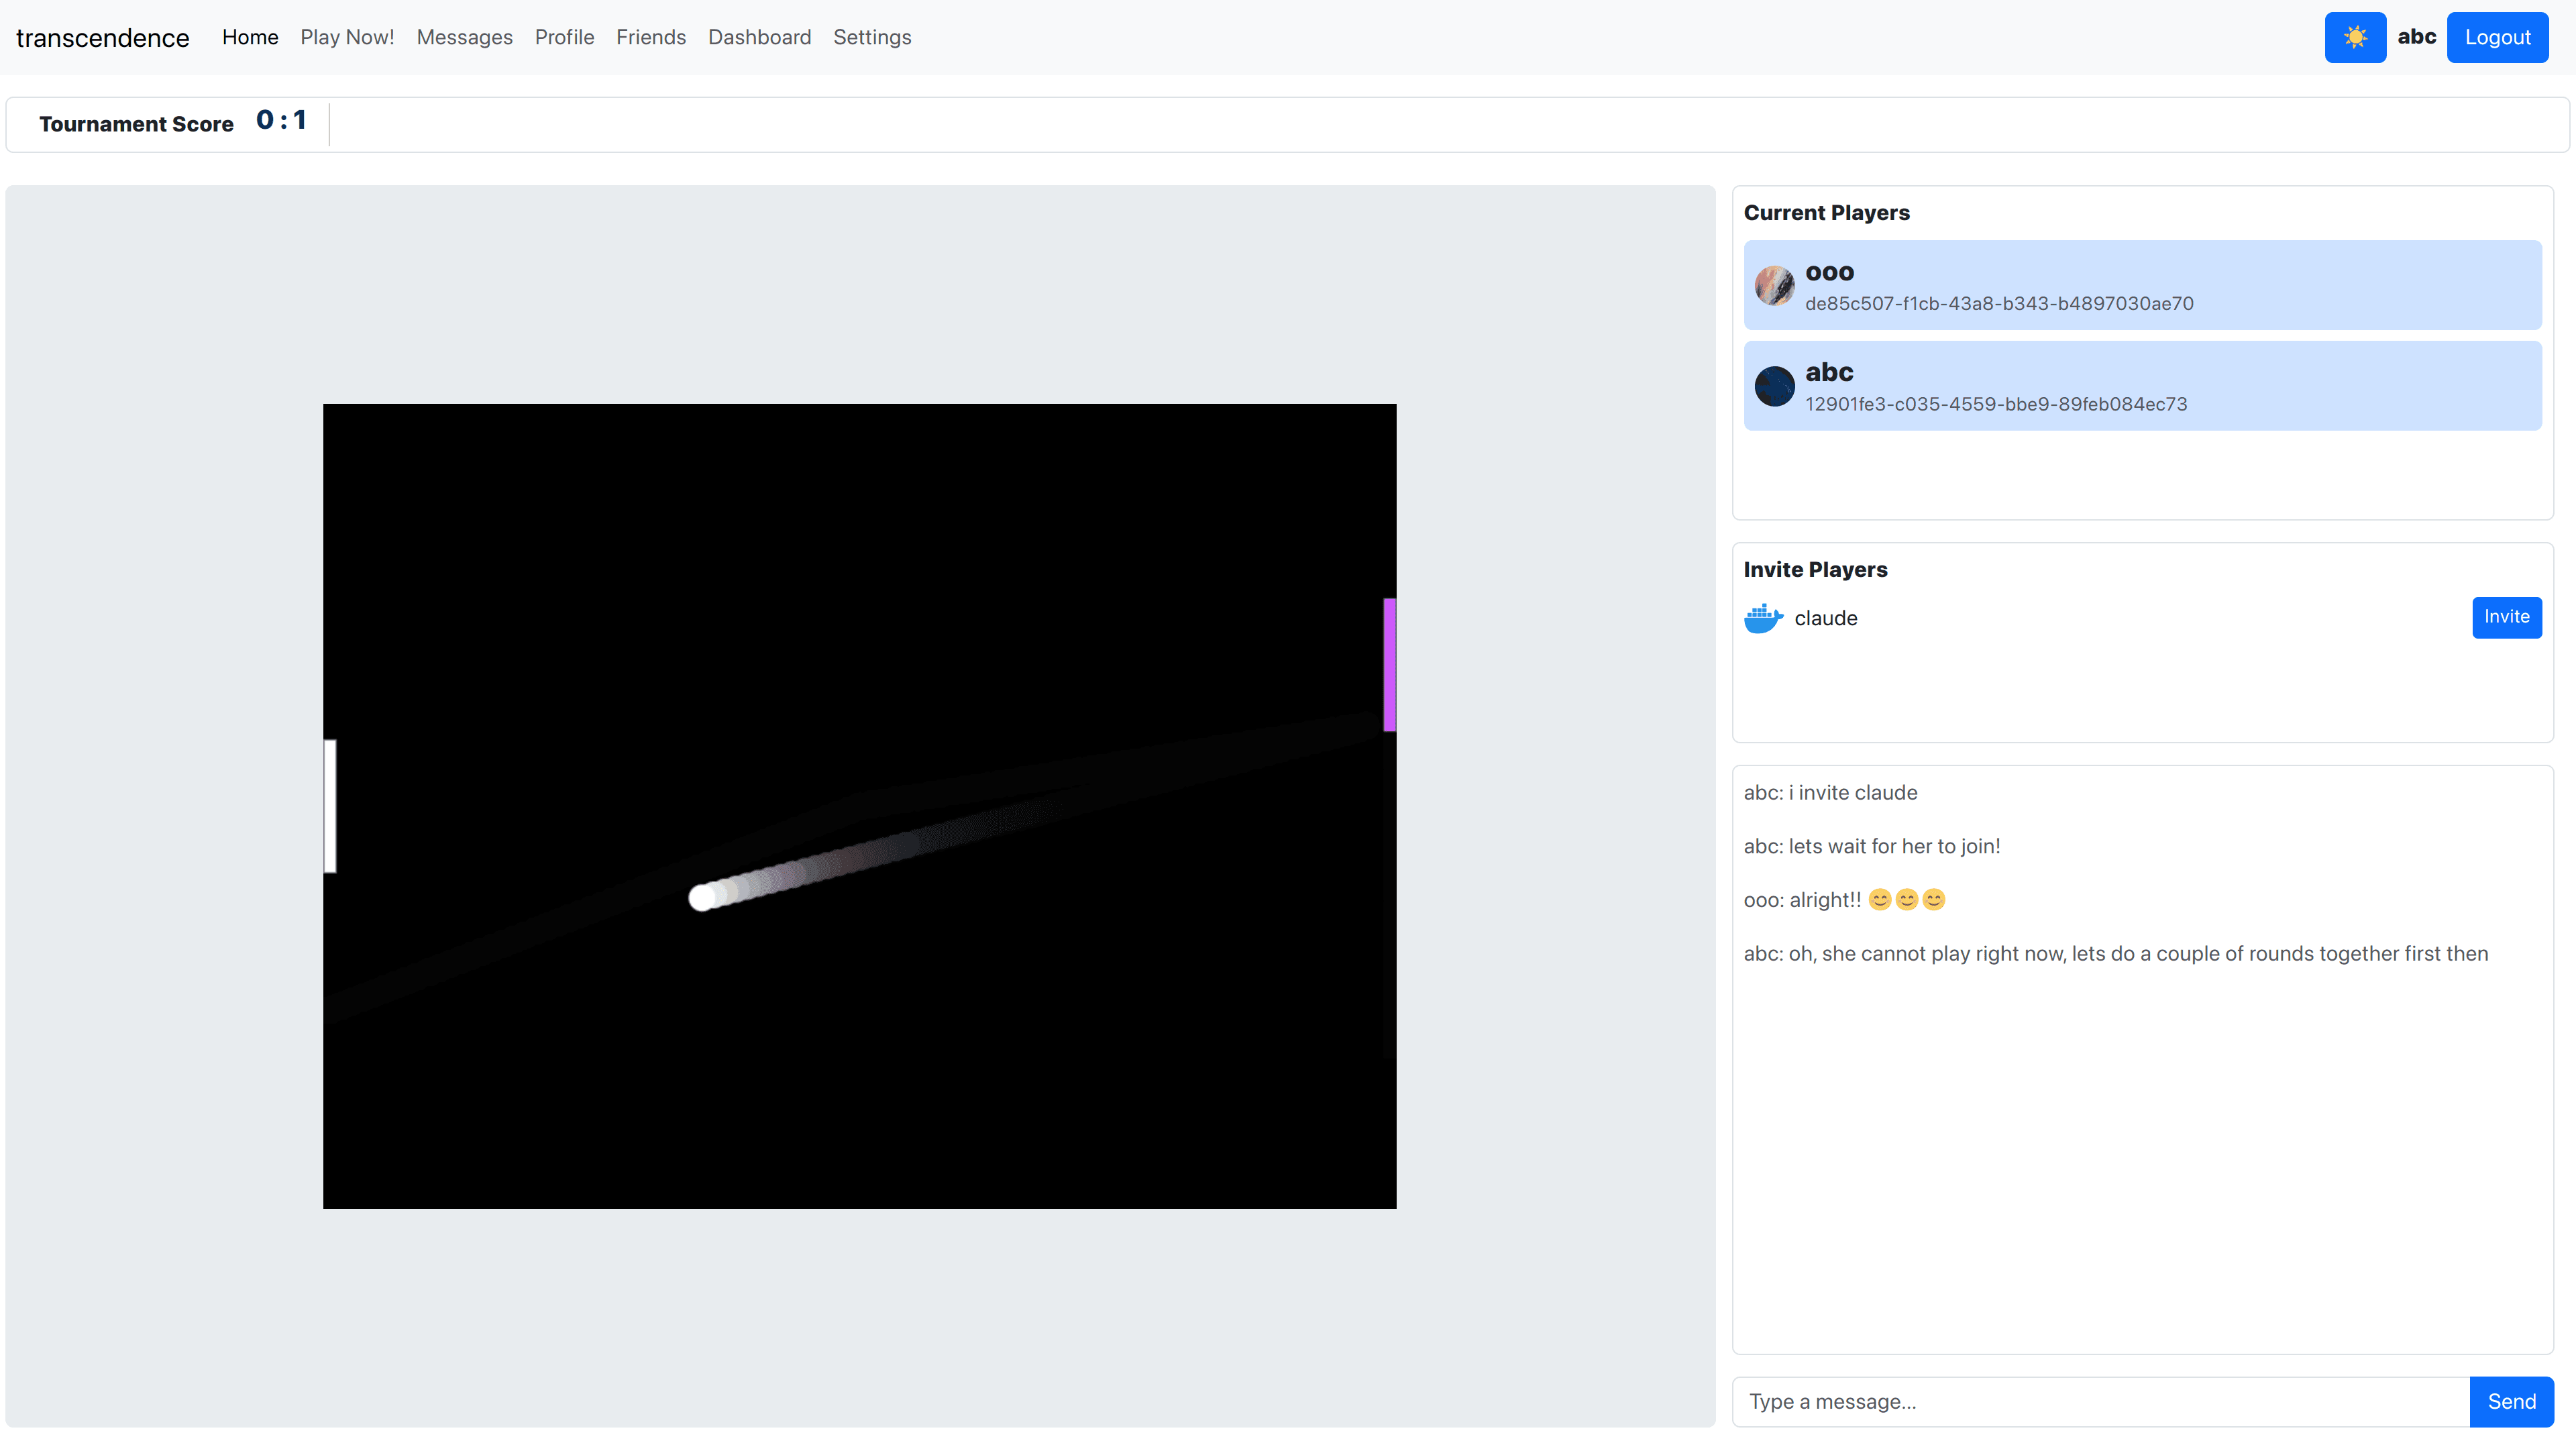
Task: Open the Messages page
Action: click(x=464, y=37)
